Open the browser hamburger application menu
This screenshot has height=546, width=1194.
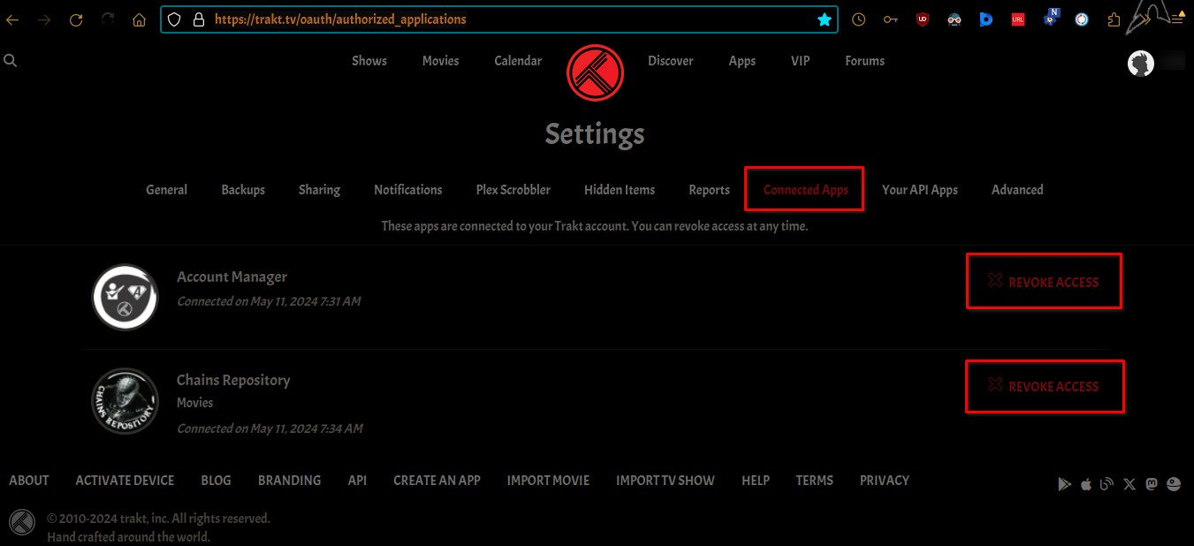[x=1176, y=19]
